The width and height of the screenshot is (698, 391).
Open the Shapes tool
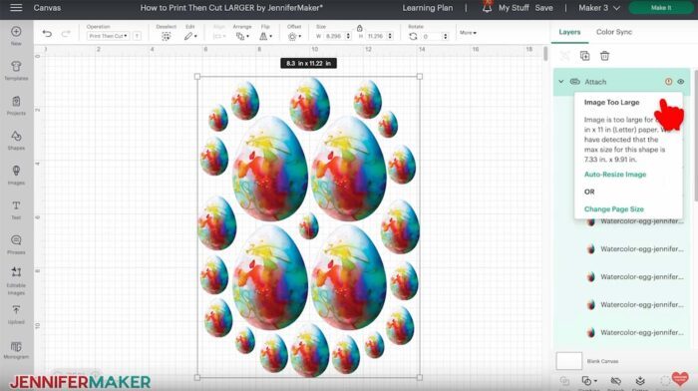[x=16, y=141]
